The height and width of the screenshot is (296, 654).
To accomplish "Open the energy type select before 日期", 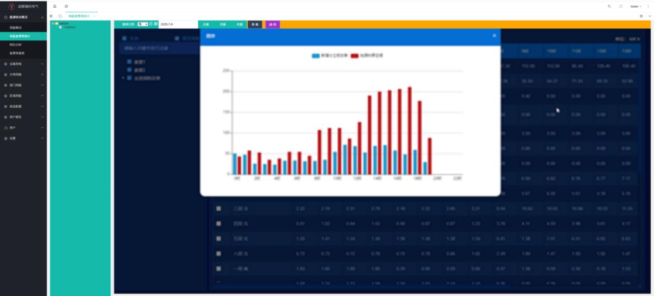I will pyautogui.click(x=142, y=24).
